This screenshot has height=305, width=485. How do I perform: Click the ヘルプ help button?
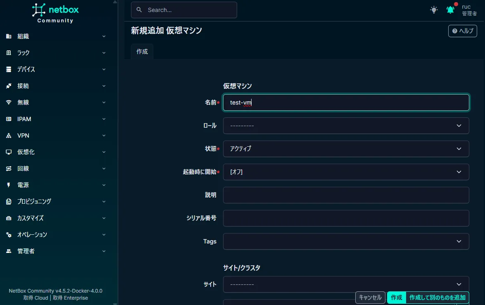click(462, 31)
